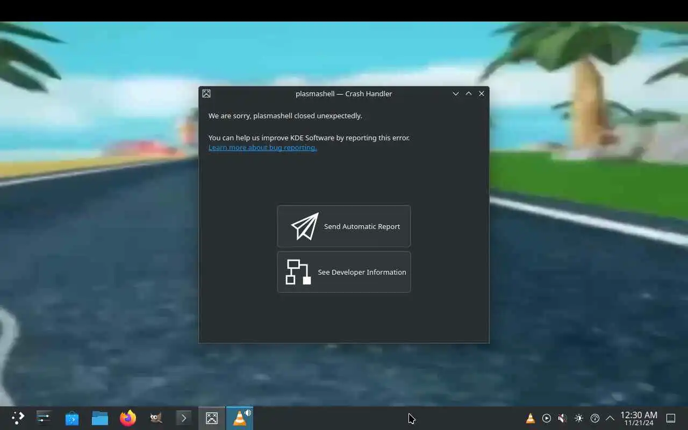The width and height of the screenshot is (688, 430).
Task: Minimize the Crash Handler window
Action: click(456, 94)
